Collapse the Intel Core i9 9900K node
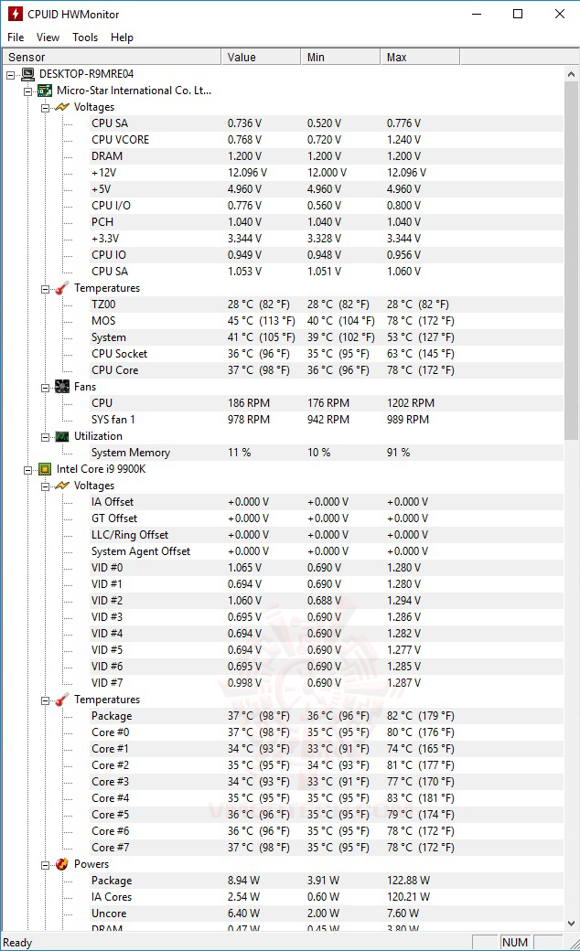 click(28, 470)
